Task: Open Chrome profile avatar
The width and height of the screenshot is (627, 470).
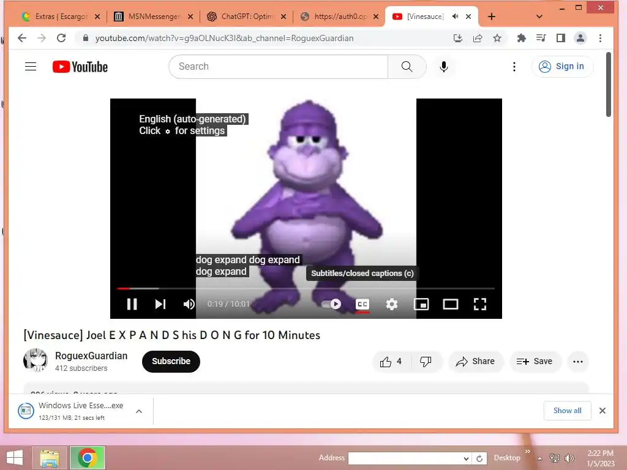Action: point(580,38)
